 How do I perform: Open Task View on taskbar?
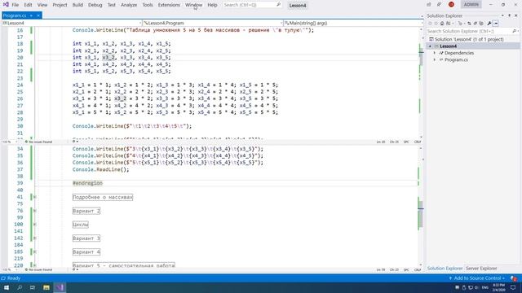[33, 287]
